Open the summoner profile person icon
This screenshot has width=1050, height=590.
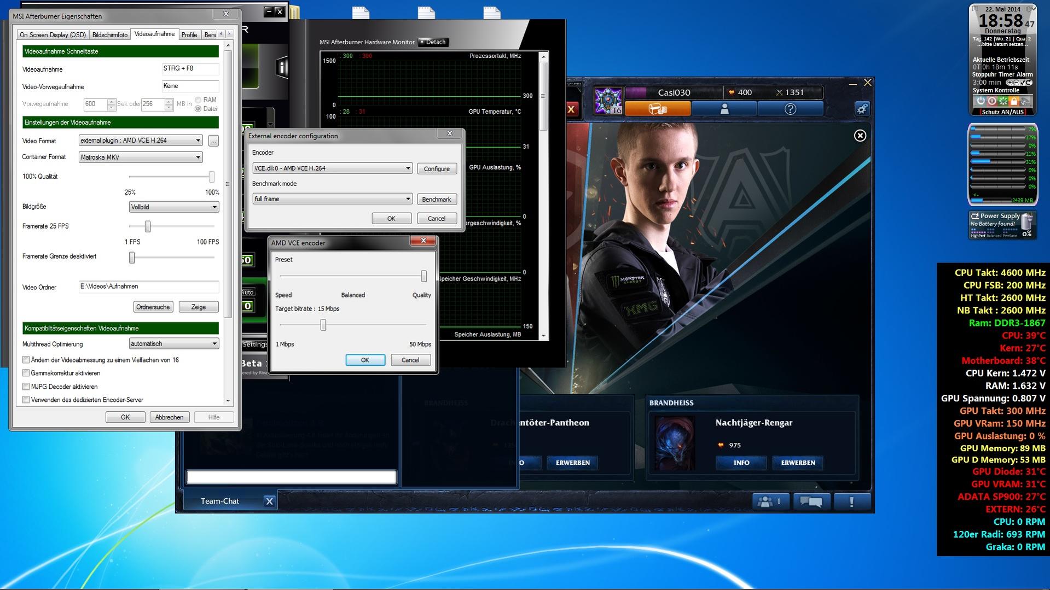(x=724, y=109)
